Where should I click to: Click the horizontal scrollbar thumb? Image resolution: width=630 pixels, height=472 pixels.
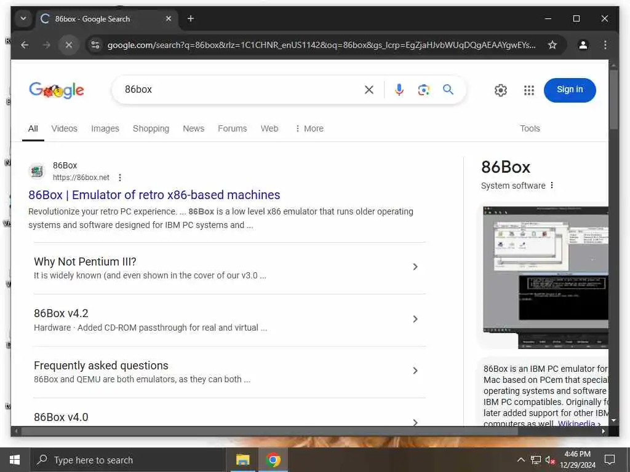pyautogui.click(x=269, y=431)
